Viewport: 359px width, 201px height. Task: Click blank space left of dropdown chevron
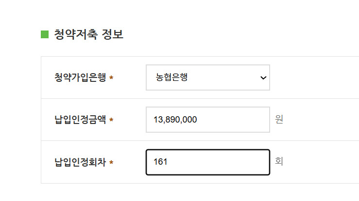pos(228,77)
